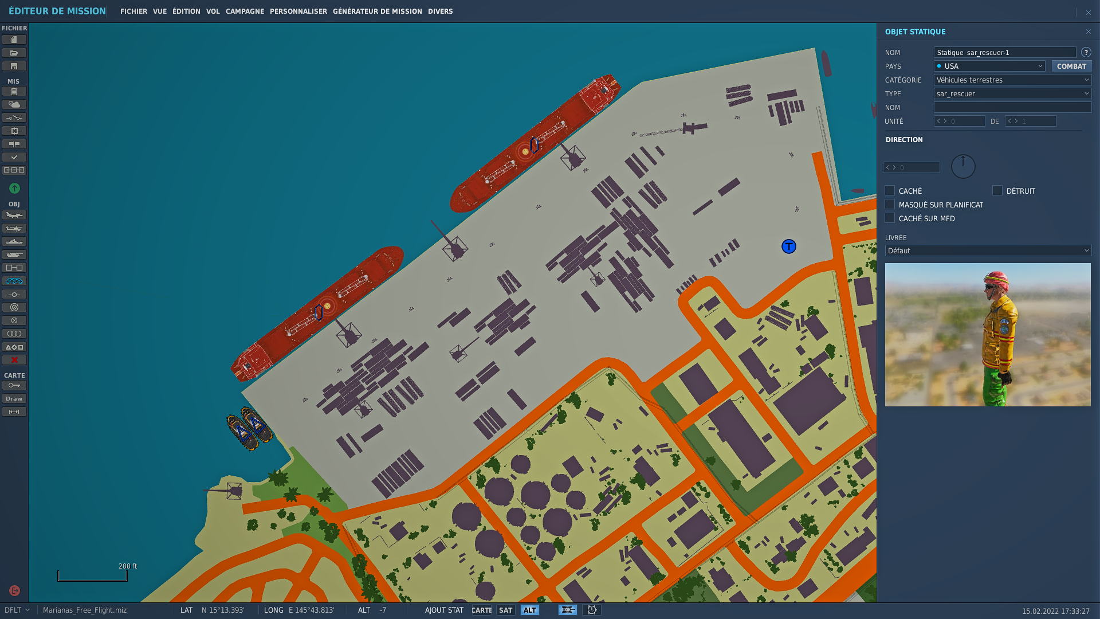1100x619 pixels.
Task: Switch map to SAT mode
Action: [x=505, y=610]
